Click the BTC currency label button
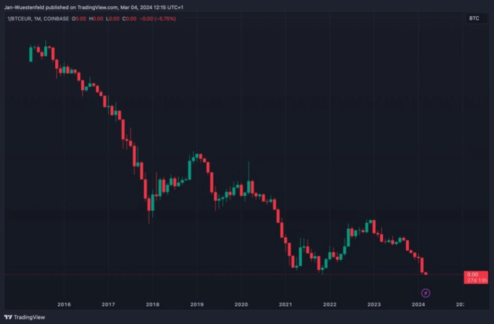This screenshot has height=324, width=494. 474,19
